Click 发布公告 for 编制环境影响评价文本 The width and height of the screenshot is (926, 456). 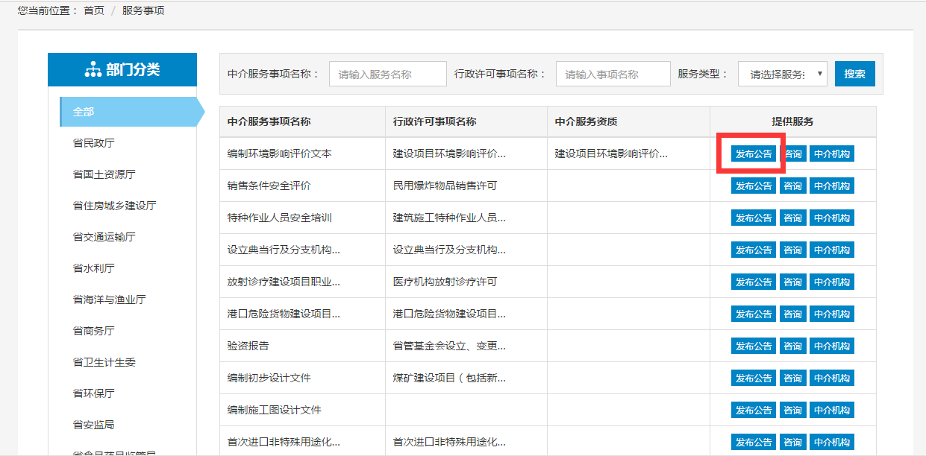point(753,154)
